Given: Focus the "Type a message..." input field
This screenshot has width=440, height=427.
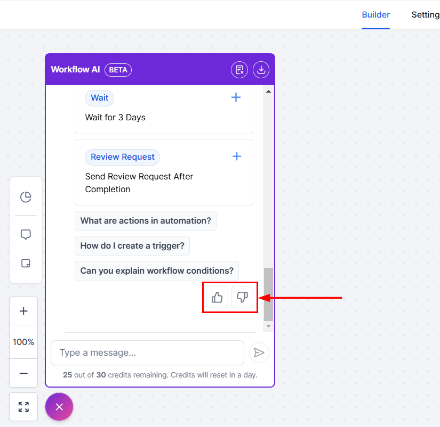Looking at the screenshot, I should (147, 352).
